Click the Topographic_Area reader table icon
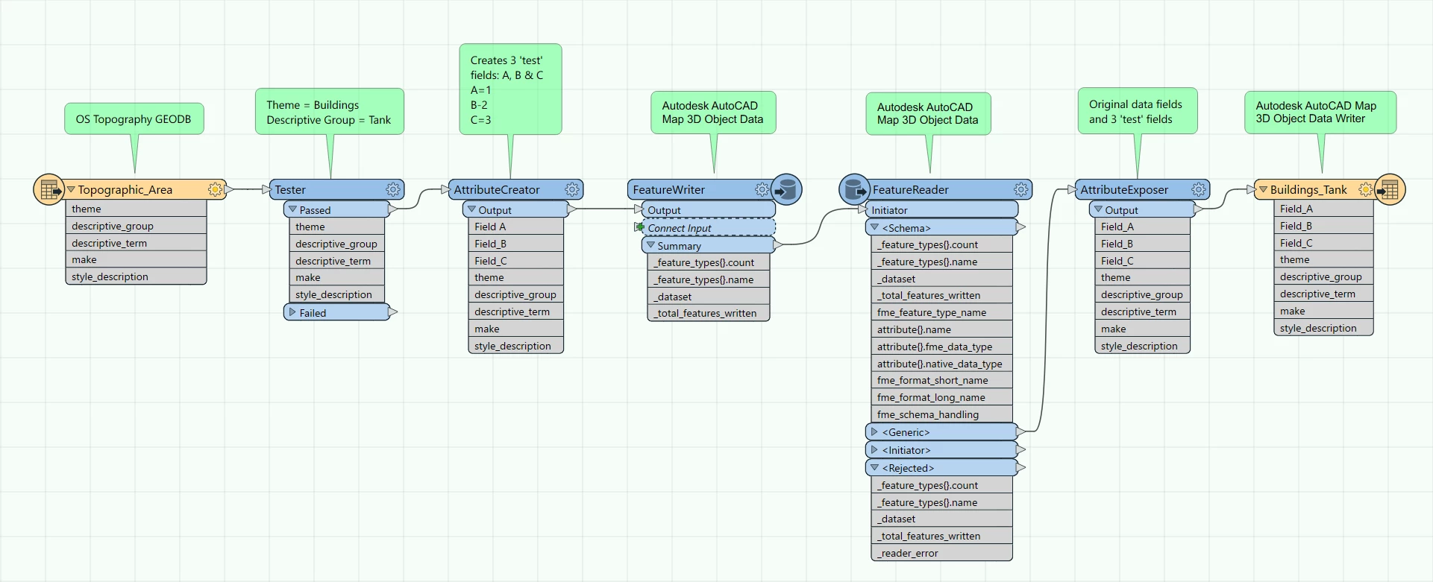This screenshot has width=1433, height=582. click(x=49, y=189)
